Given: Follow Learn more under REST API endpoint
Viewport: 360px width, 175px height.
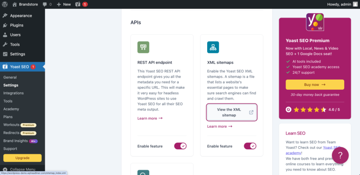Looking at the screenshot, I should pyautogui.click(x=150, y=118).
